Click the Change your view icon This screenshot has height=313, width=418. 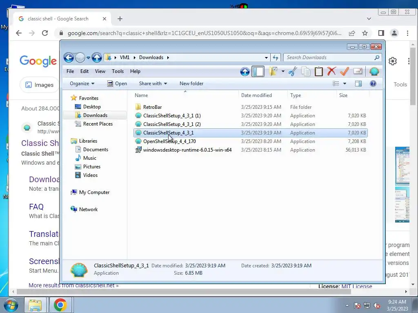pyautogui.click(x=336, y=84)
